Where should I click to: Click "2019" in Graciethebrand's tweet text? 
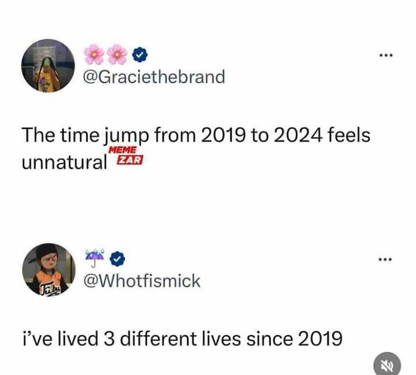point(216,135)
